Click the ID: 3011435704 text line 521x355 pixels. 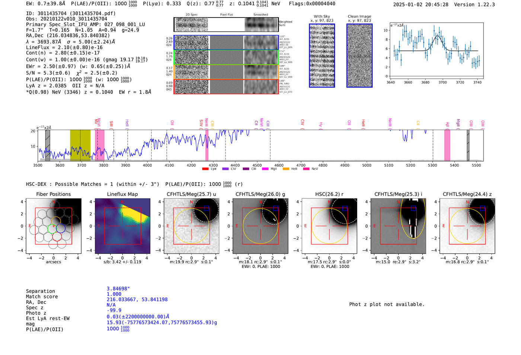click(x=71, y=13)
